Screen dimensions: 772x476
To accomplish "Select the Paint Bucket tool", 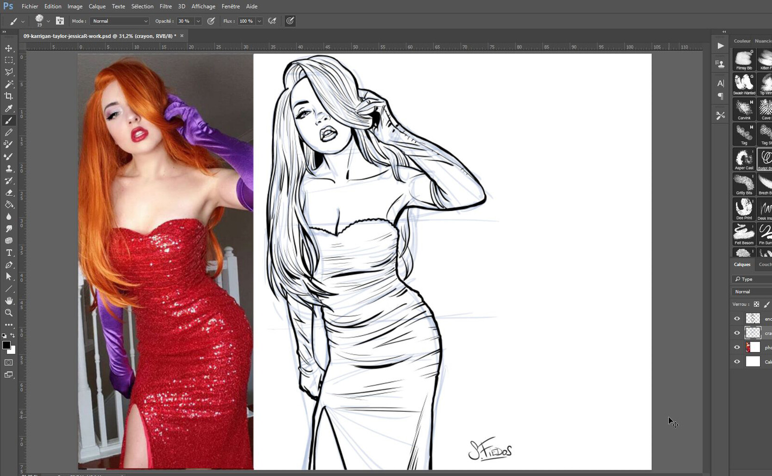I will (x=9, y=204).
